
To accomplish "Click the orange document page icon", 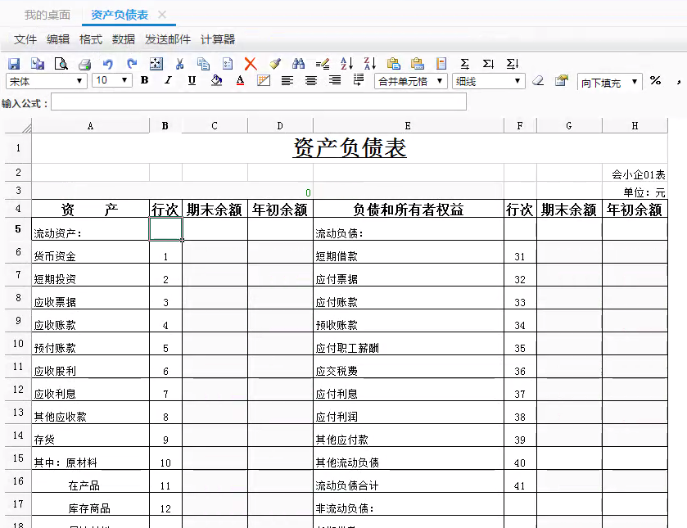I will 441,64.
